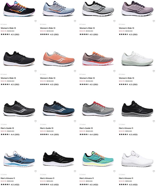Favorite the black and purple Women's Ride 13

(x=35, y=21)
